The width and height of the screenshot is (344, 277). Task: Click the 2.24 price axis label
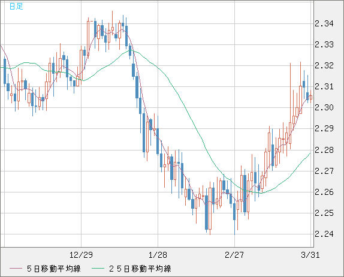324,234
